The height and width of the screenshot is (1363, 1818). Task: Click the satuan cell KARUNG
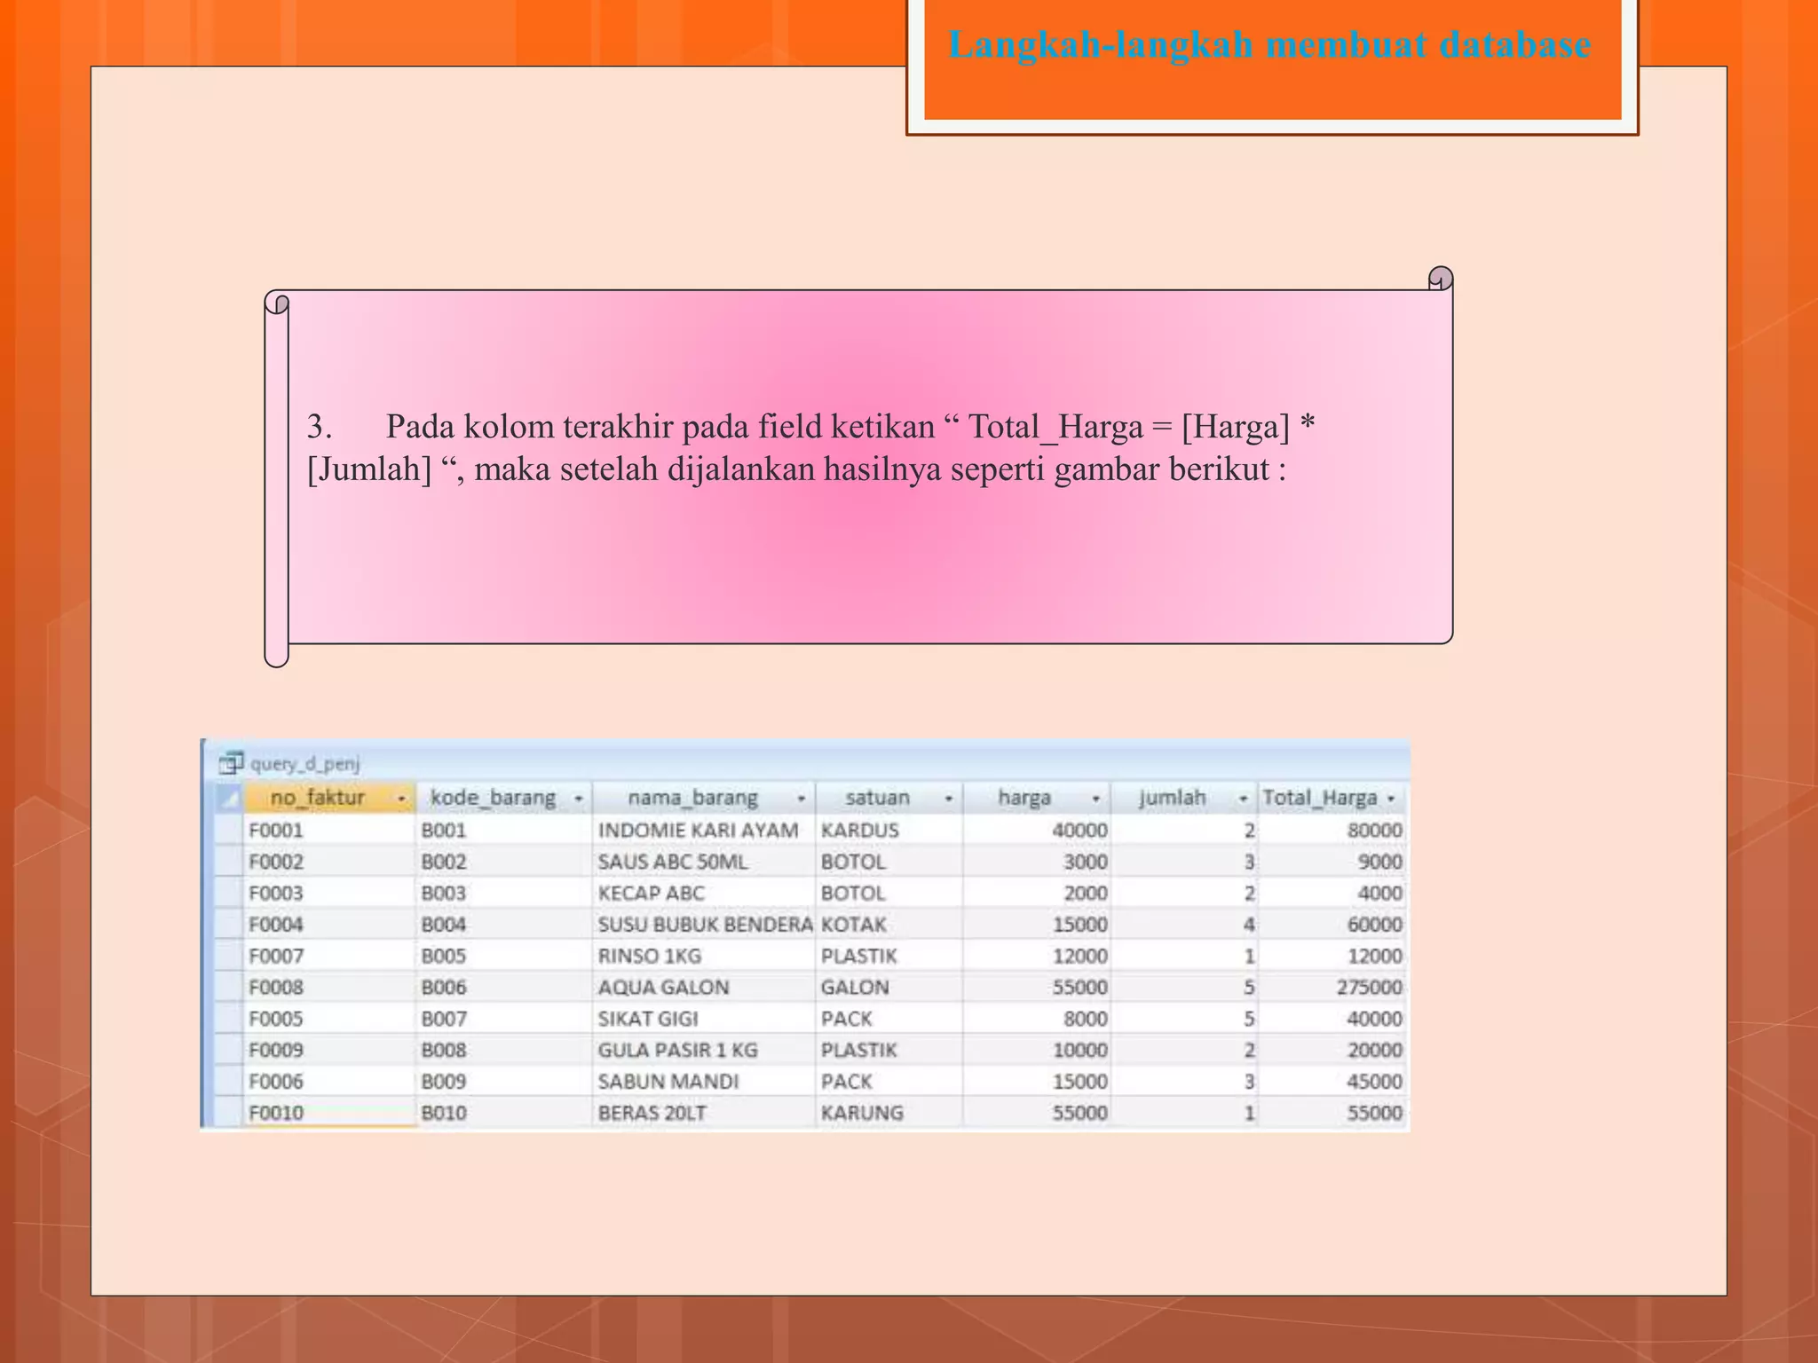[862, 1113]
